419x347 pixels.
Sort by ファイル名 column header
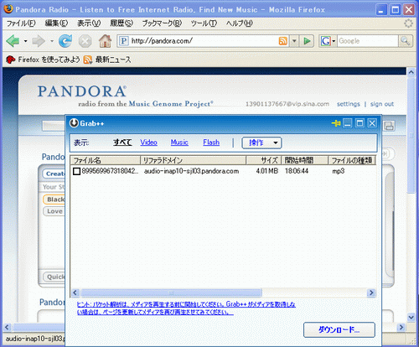pyautogui.click(x=105, y=160)
